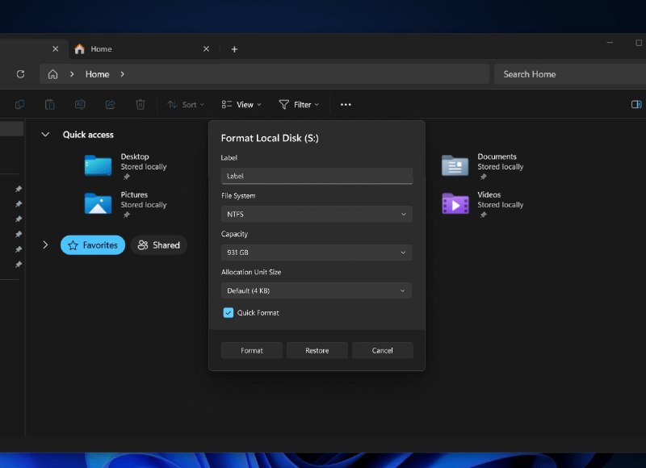This screenshot has width=646, height=468.
Task: Click the delete trash icon
Action: (x=140, y=105)
